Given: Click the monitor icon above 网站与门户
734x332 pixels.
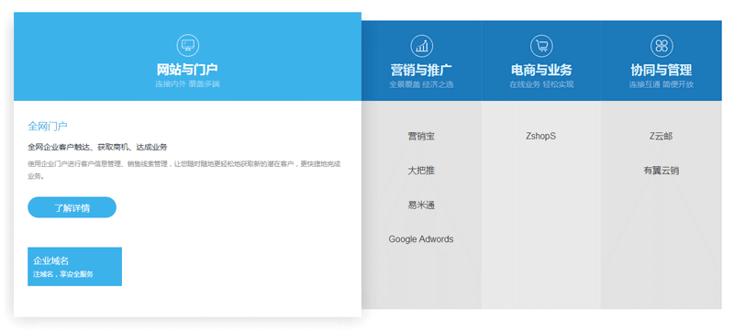Looking at the screenshot, I should click(188, 45).
